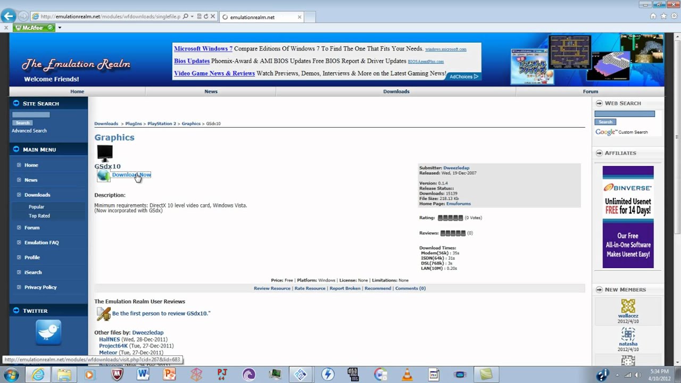The image size is (681, 383).
Task: Click Be the first person to review link
Action: tap(161, 314)
